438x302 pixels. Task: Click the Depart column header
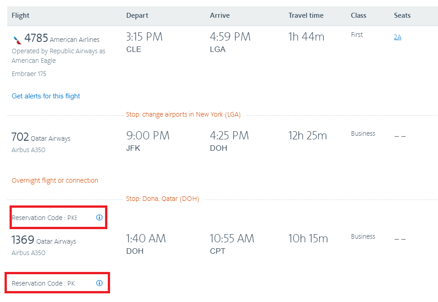[137, 15]
